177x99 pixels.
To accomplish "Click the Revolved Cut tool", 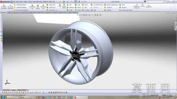I will point(43,7).
